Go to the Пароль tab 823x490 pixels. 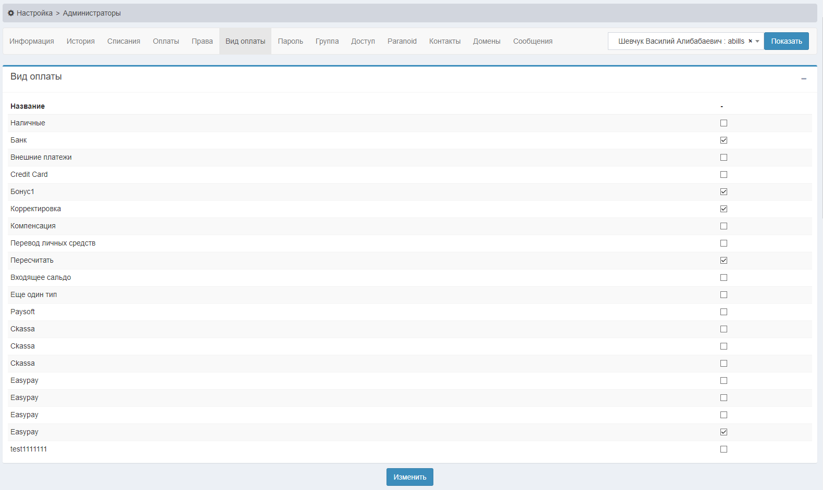pyautogui.click(x=290, y=41)
